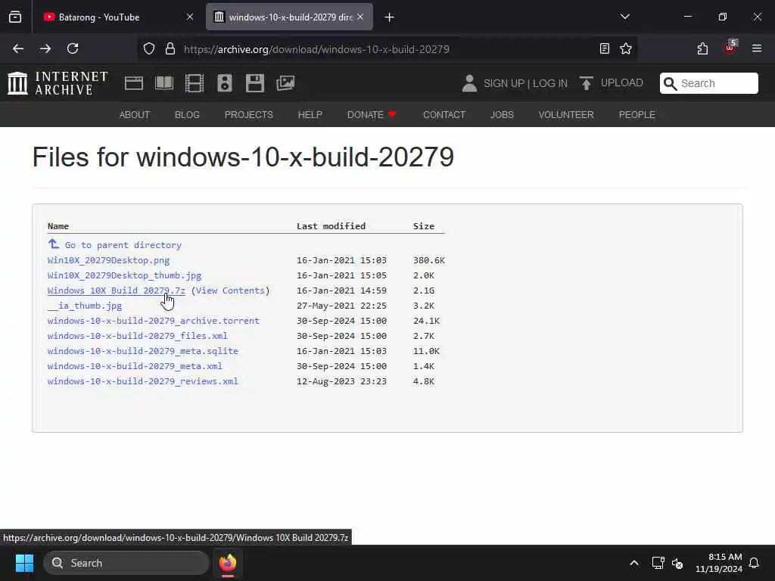This screenshot has width=775, height=581.
Task: Open the clock showing 8:15 AM
Action: 719,563
